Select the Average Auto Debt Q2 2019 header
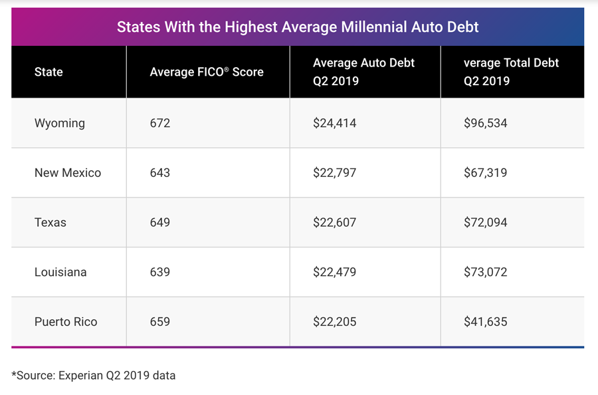The height and width of the screenshot is (395, 598). click(x=363, y=72)
